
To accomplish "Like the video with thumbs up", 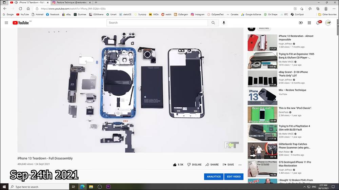I will 175,165.
